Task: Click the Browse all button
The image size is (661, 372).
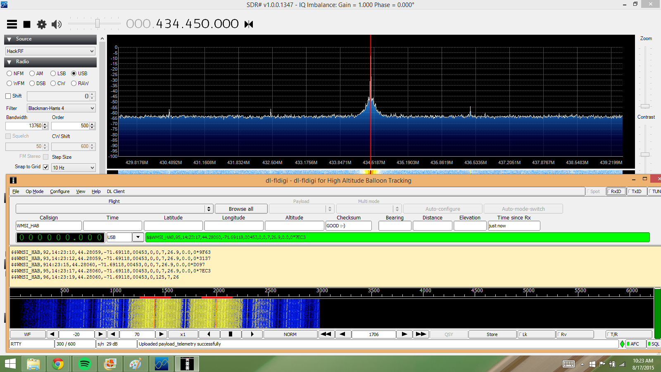Action: (x=241, y=209)
